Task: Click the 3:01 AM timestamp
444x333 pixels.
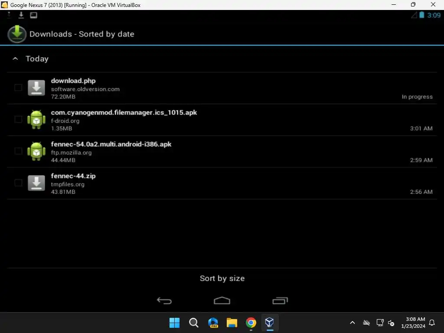Action: [421, 128]
